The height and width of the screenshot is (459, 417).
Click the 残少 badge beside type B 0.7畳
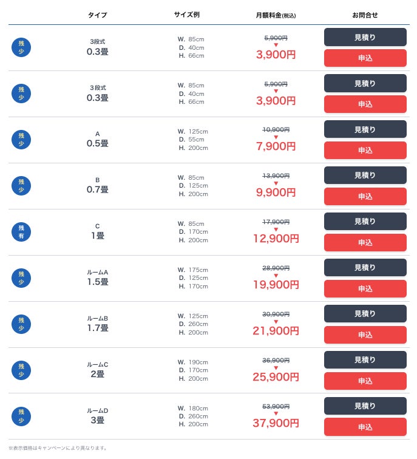[21, 186]
